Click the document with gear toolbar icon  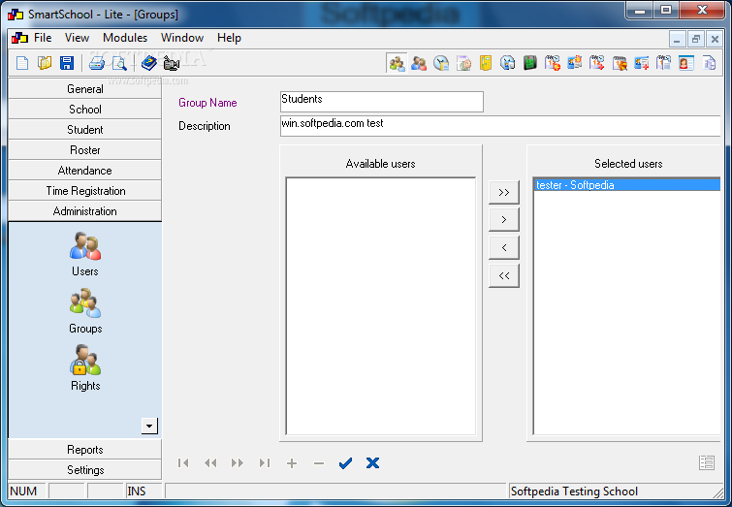(463, 63)
